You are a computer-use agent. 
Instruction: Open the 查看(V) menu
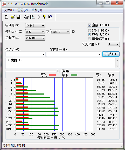point(23,10)
